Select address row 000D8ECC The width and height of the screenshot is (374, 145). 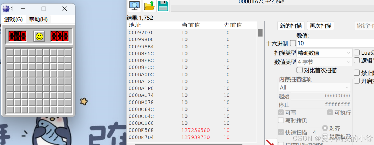pyautogui.click(x=192, y=67)
